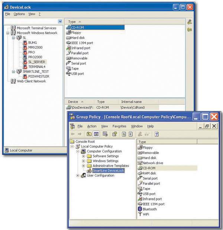Select Removable in DeviceLock list

[x=77, y=58]
